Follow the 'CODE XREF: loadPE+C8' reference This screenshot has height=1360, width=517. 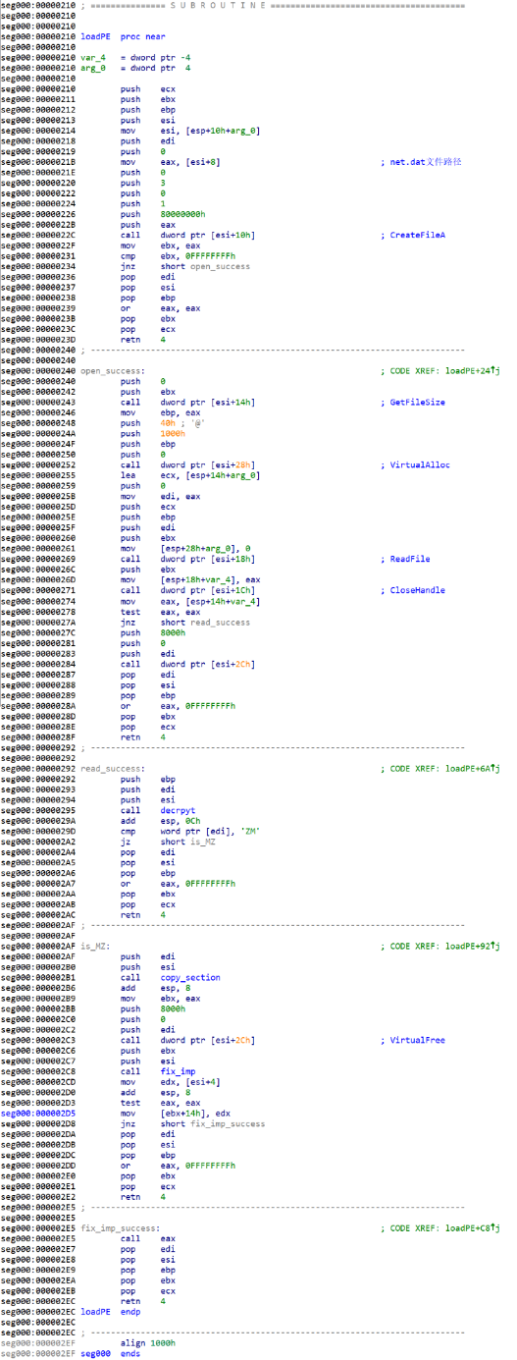tap(439, 1227)
